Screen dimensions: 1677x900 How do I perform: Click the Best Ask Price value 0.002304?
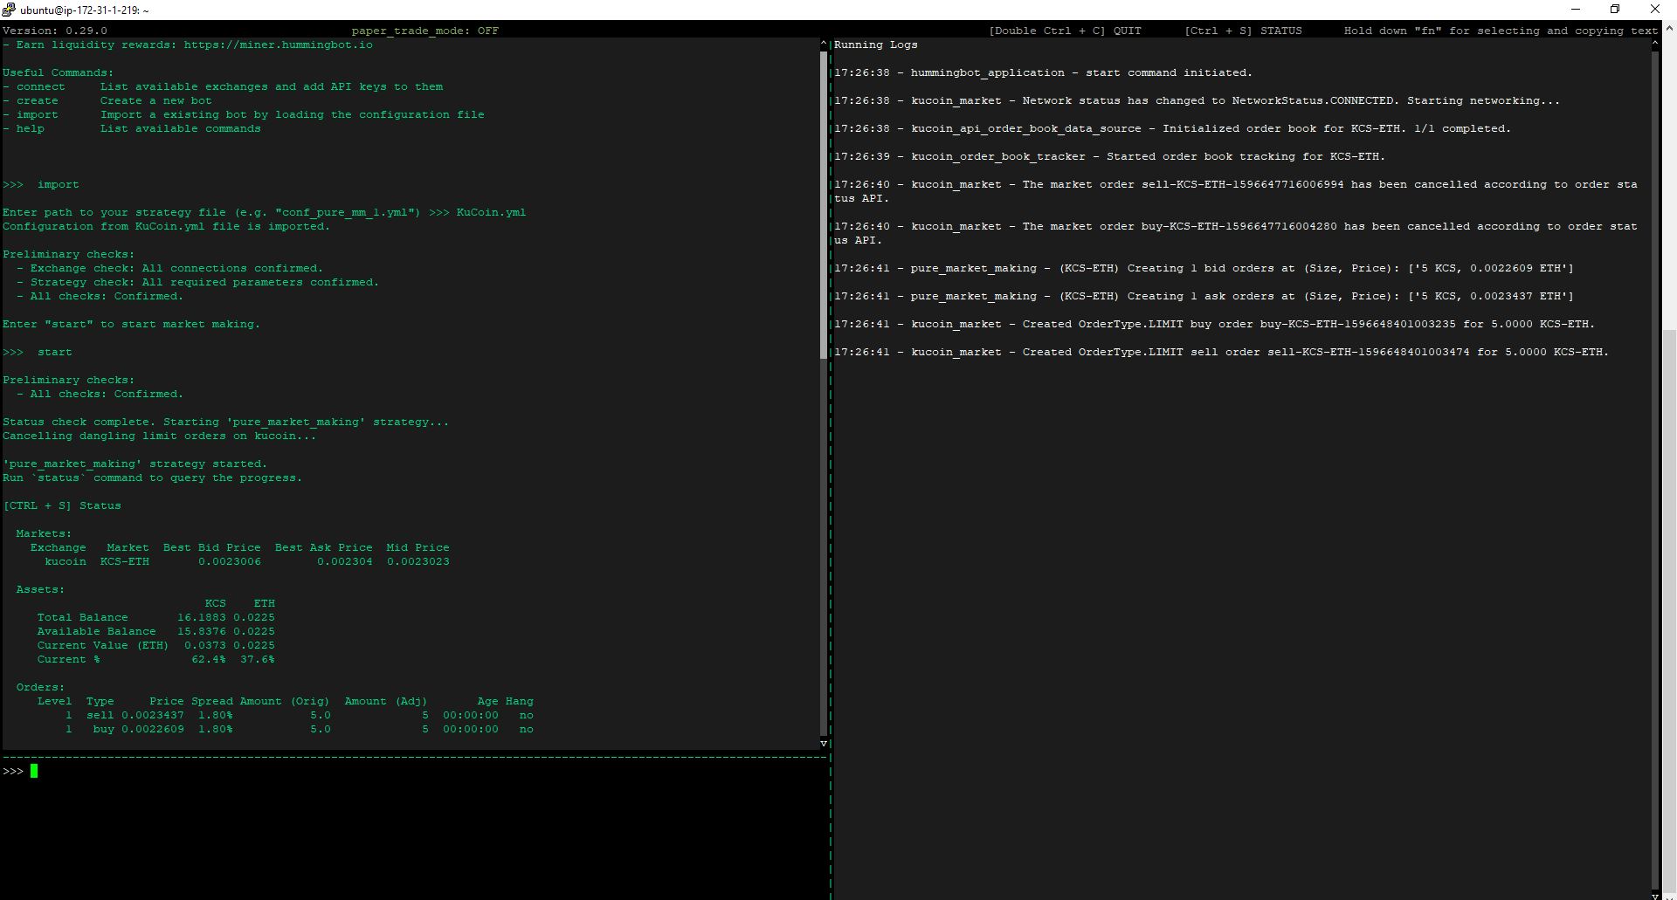pos(344,561)
